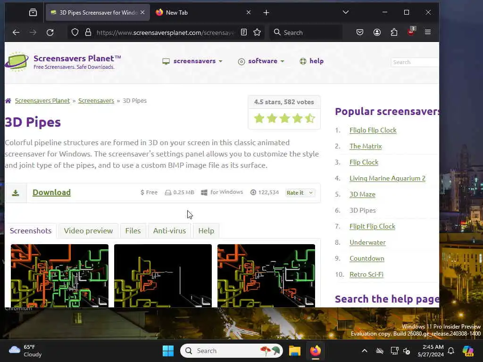
Task: Click the star rating widget
Action: [284, 118]
